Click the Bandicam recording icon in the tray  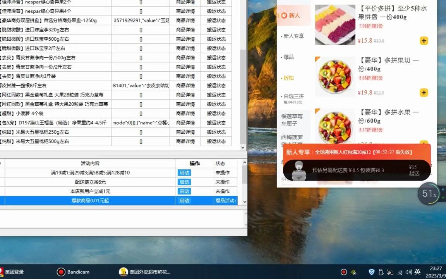(344, 272)
